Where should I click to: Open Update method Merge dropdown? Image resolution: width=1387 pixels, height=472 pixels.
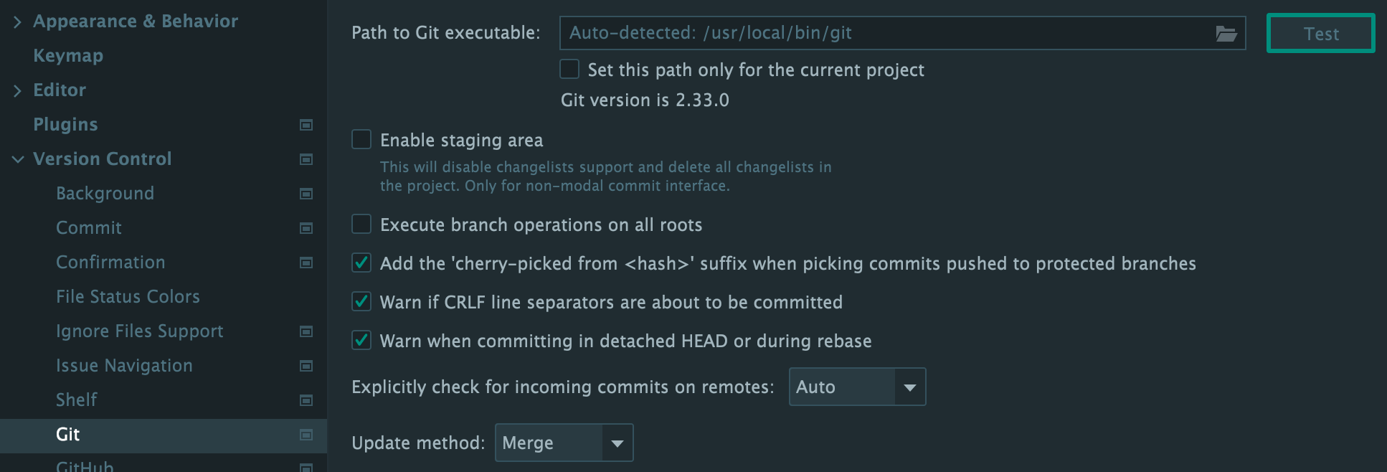coord(564,443)
